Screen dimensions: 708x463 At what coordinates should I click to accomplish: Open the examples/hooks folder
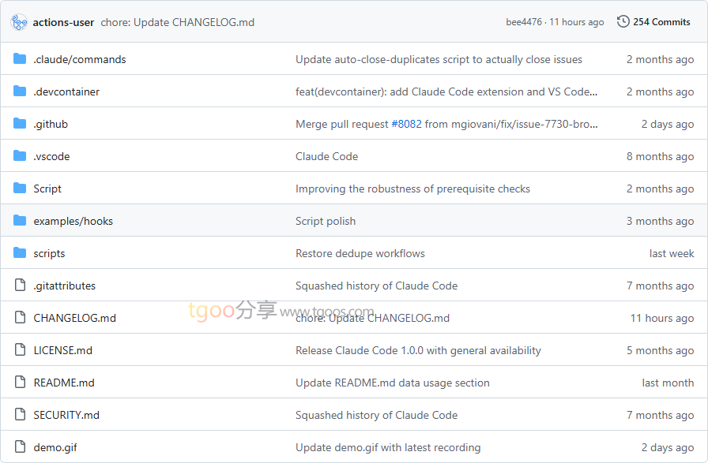click(73, 221)
